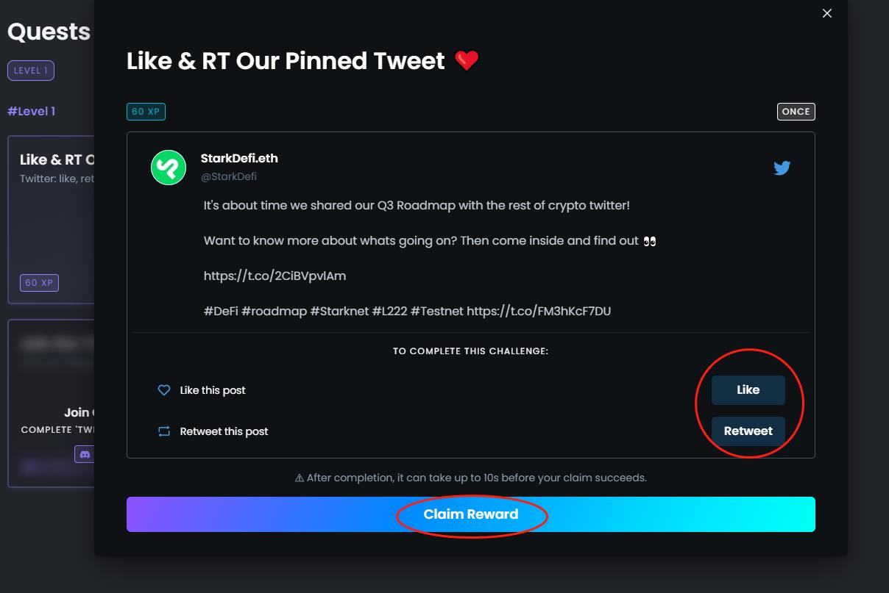
Task: Select the LEVEL 1 badge under Quests
Action: 31,71
